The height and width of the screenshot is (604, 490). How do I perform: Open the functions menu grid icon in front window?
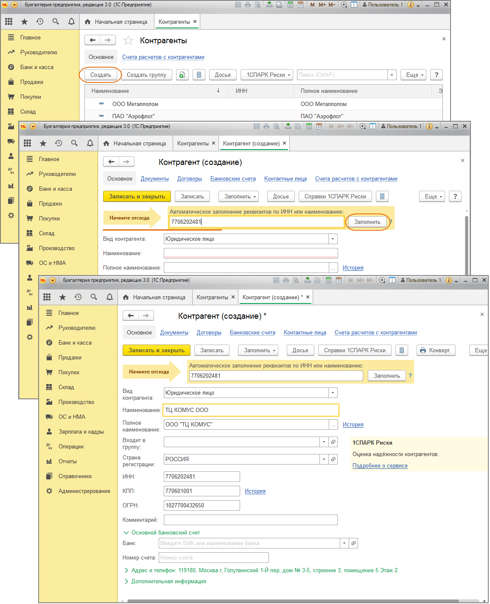[47, 297]
